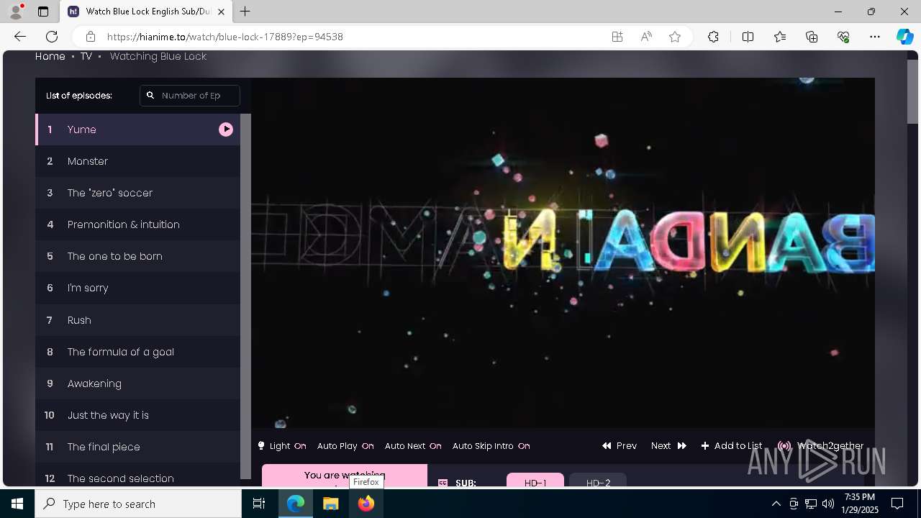Add this page to favorites star
This screenshot has width=921, height=518.
click(675, 37)
